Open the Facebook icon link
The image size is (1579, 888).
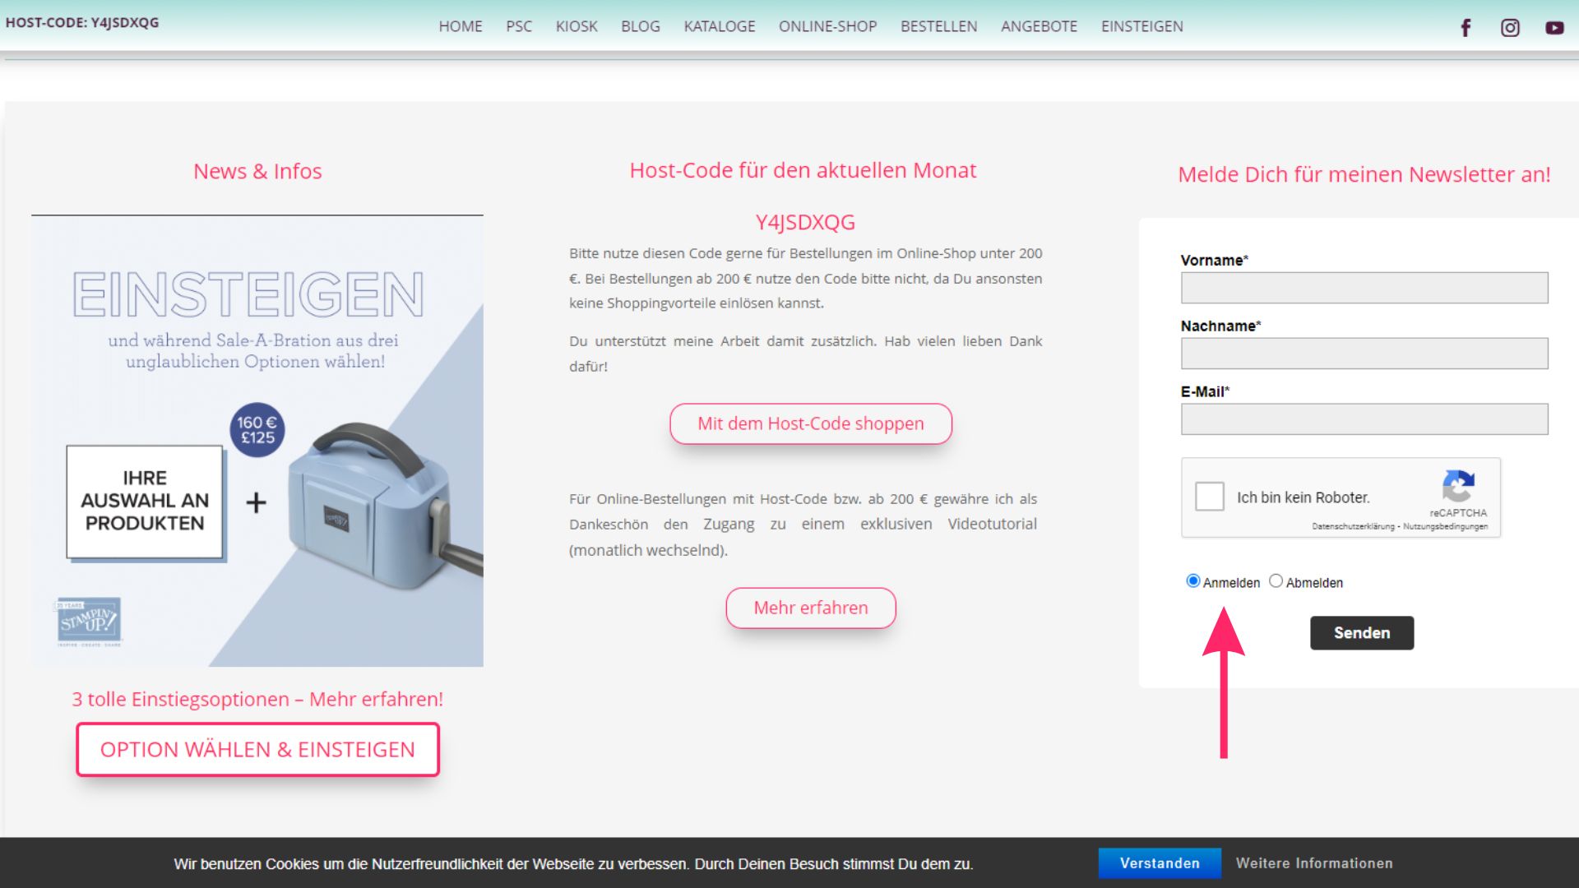click(1466, 28)
